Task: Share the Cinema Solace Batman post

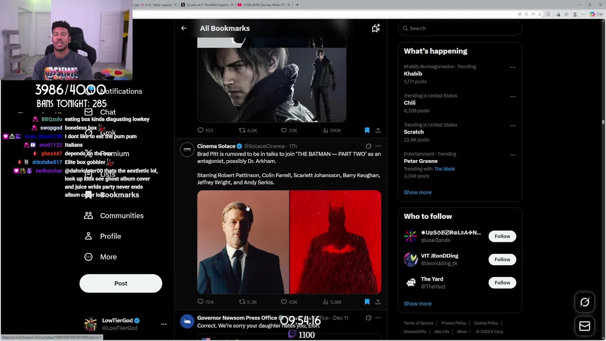Action: pos(378,302)
